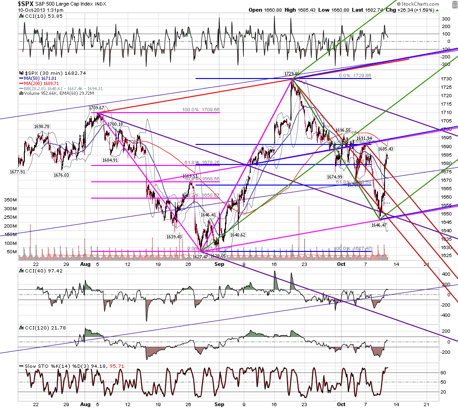Click the MA(50) 1671.01 legend text
458x408 pixels.
40,79
